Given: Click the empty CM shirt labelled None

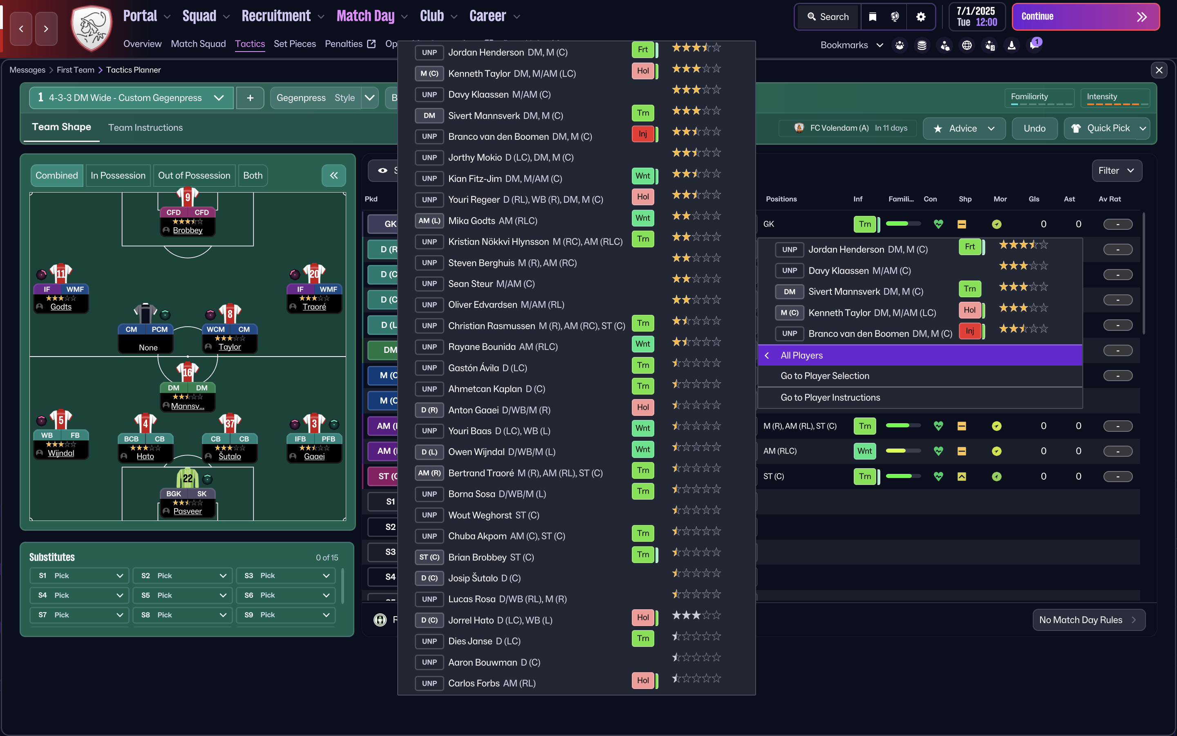Looking at the screenshot, I should tap(145, 314).
